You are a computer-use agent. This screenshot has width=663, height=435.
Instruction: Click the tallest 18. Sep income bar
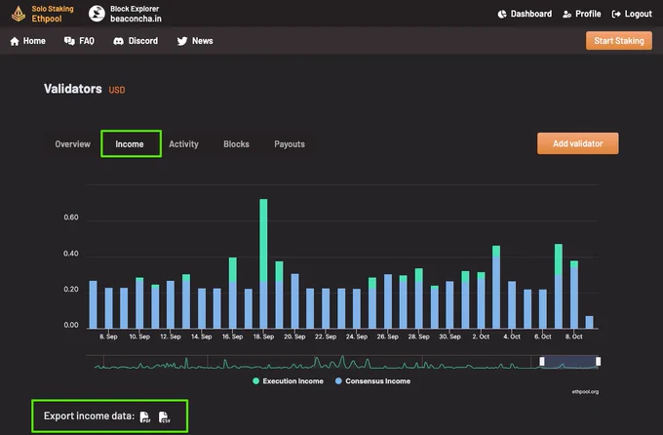263,263
